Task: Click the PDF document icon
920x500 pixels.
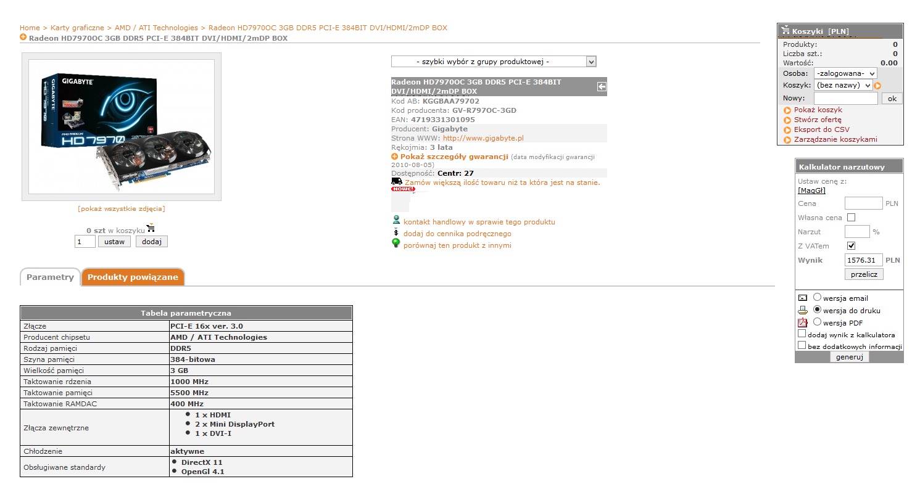Action: 803,322
